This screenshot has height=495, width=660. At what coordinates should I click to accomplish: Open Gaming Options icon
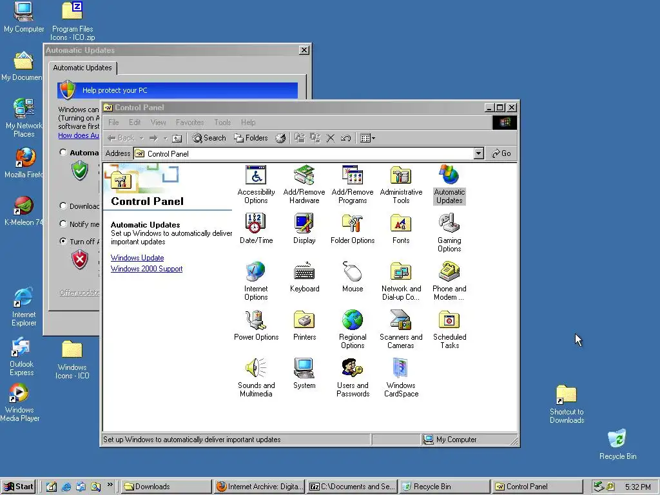pyautogui.click(x=449, y=233)
